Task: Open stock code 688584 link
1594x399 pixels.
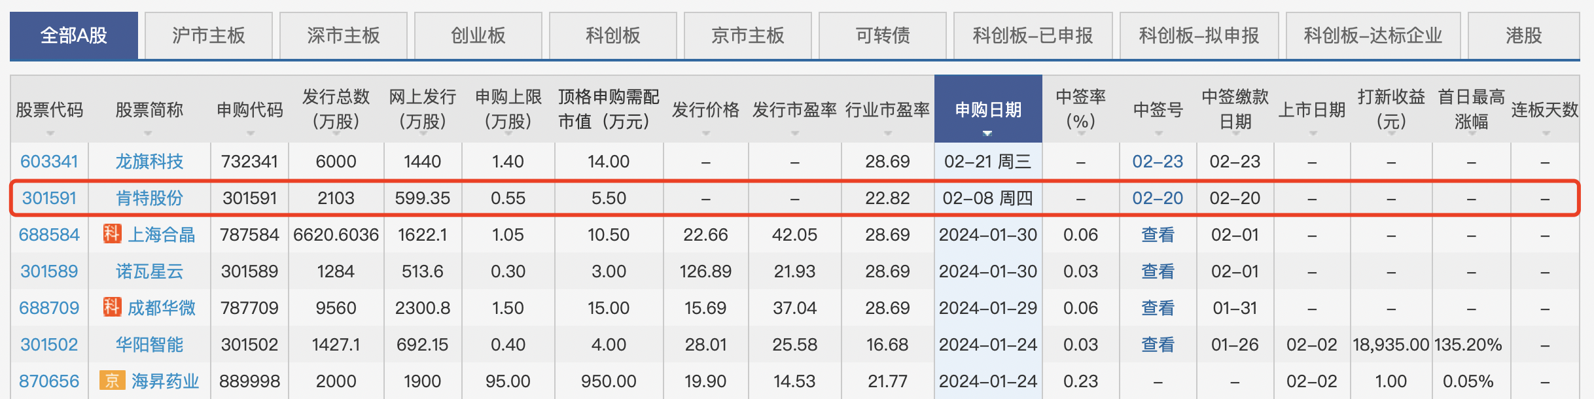Action: (x=49, y=235)
